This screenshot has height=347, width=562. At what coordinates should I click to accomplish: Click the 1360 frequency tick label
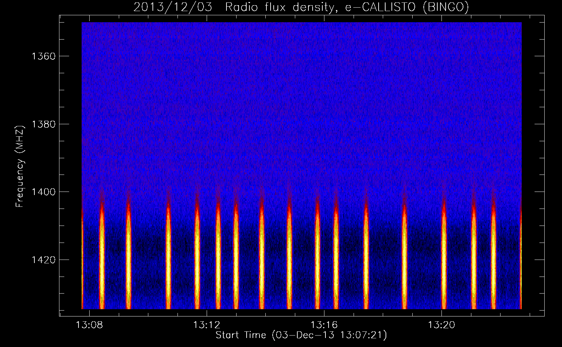[x=43, y=56]
